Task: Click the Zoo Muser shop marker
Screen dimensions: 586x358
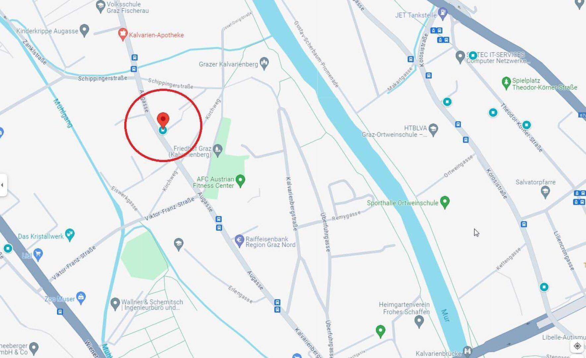Action: [x=81, y=298]
